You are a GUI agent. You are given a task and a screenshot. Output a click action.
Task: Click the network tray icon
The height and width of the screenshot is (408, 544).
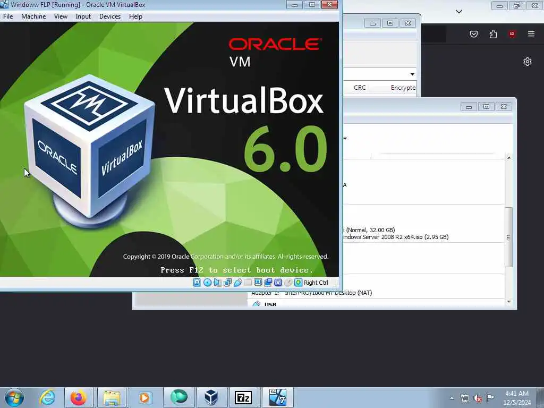click(464, 398)
